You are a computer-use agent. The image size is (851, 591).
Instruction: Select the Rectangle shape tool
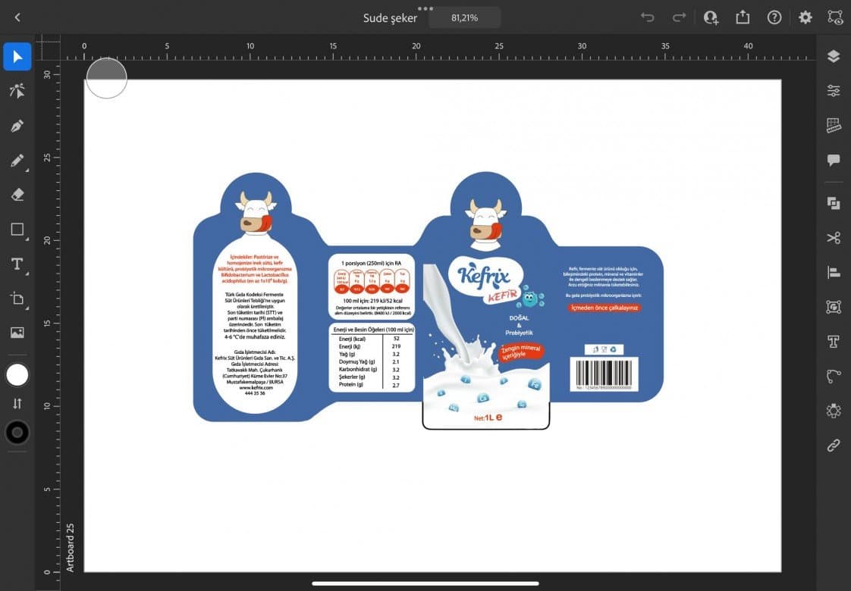coord(17,230)
